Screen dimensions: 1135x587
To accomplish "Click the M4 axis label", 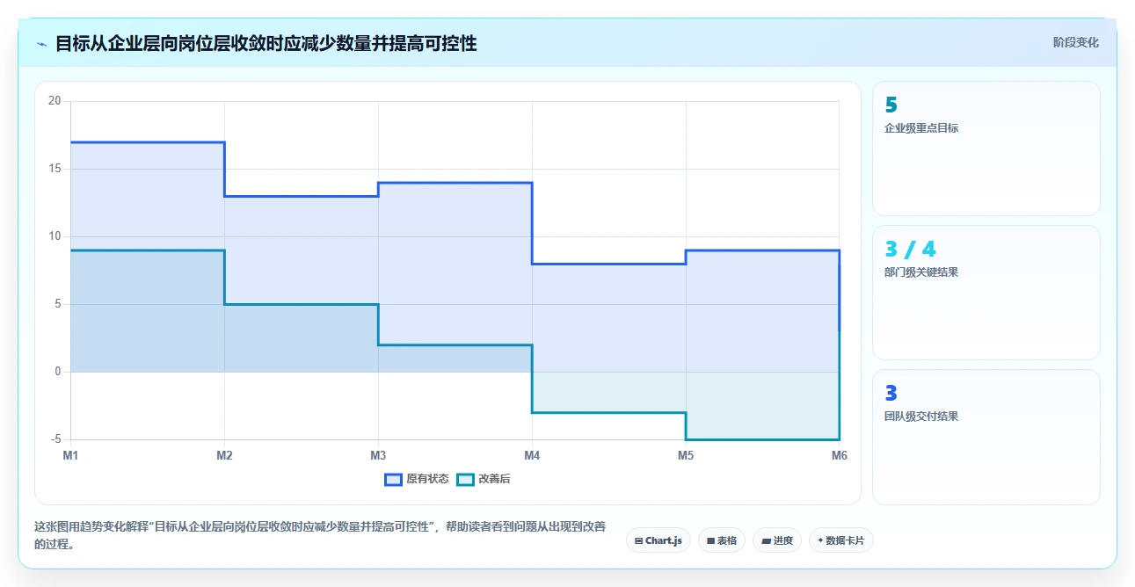I will click(532, 455).
